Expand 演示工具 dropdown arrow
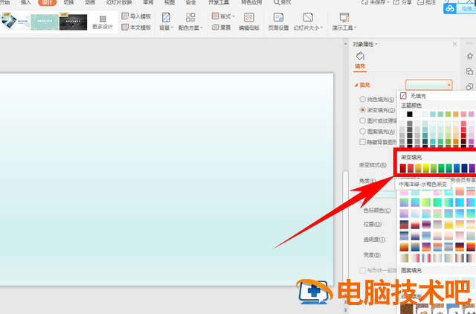 355,28
